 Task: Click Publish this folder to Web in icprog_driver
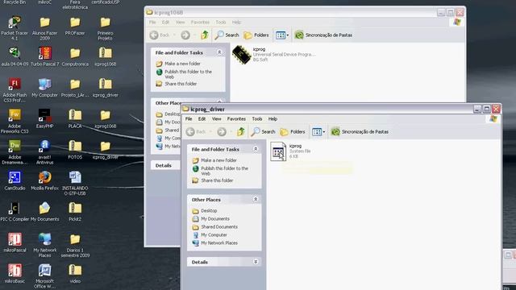(x=220, y=171)
